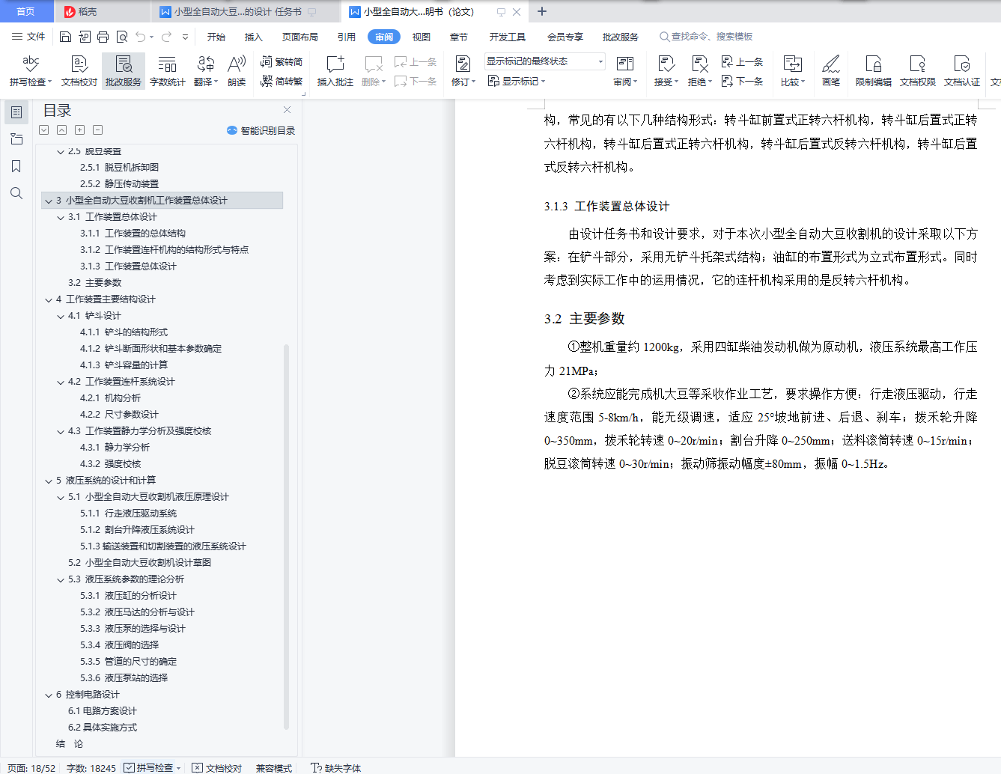Go to next revision 下一条 beside 拒绝
This screenshot has width=1001, height=774.
pos(743,81)
